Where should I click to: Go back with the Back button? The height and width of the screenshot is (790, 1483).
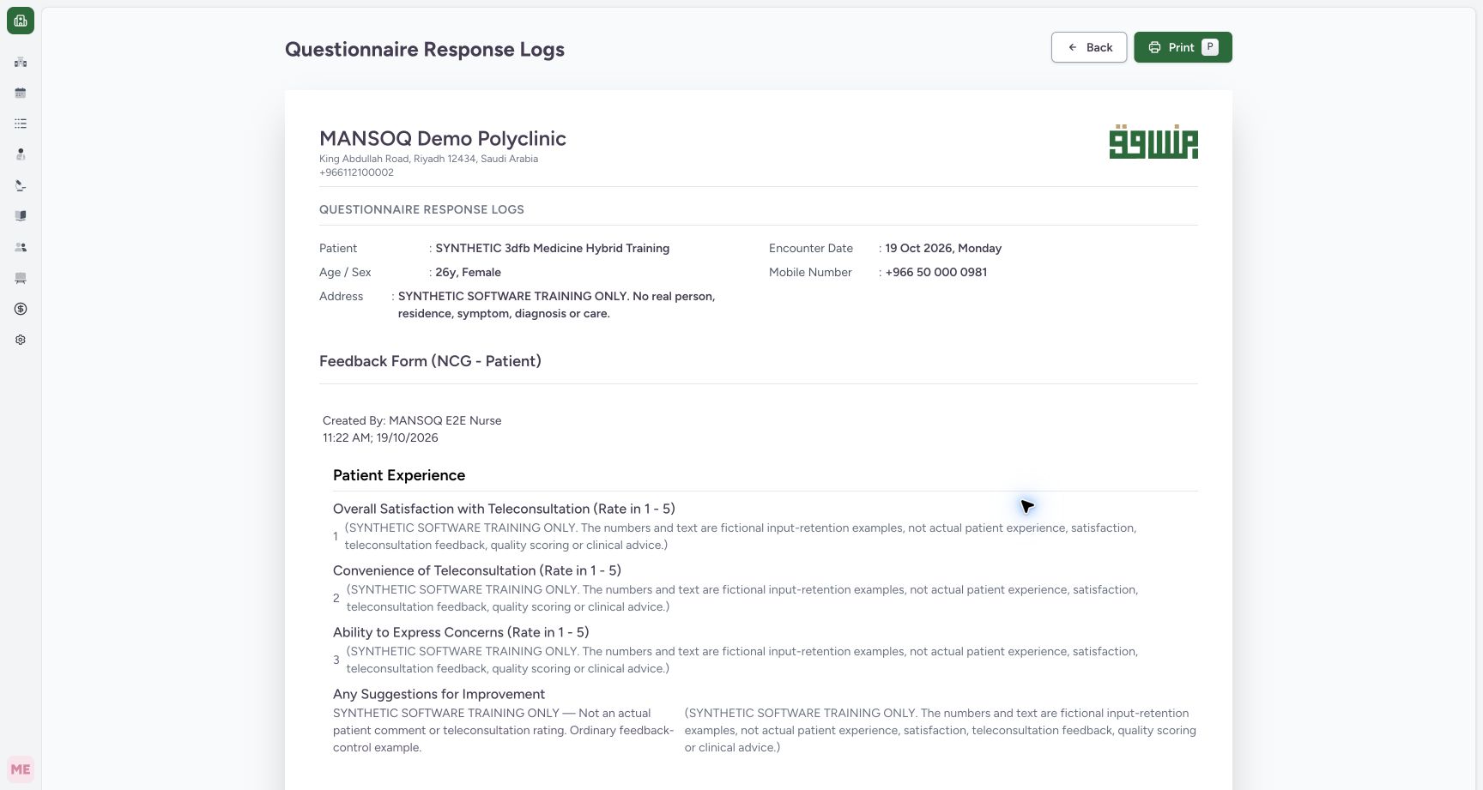[x=1089, y=47]
